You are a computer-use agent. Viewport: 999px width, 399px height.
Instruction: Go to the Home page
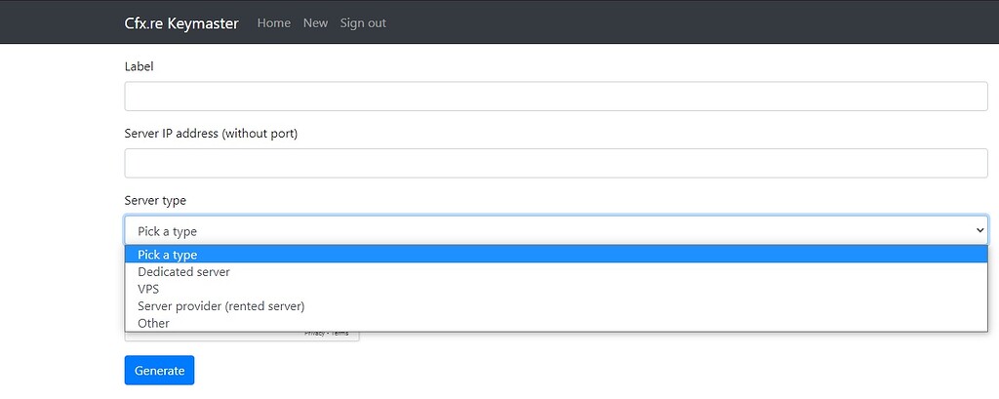273,22
